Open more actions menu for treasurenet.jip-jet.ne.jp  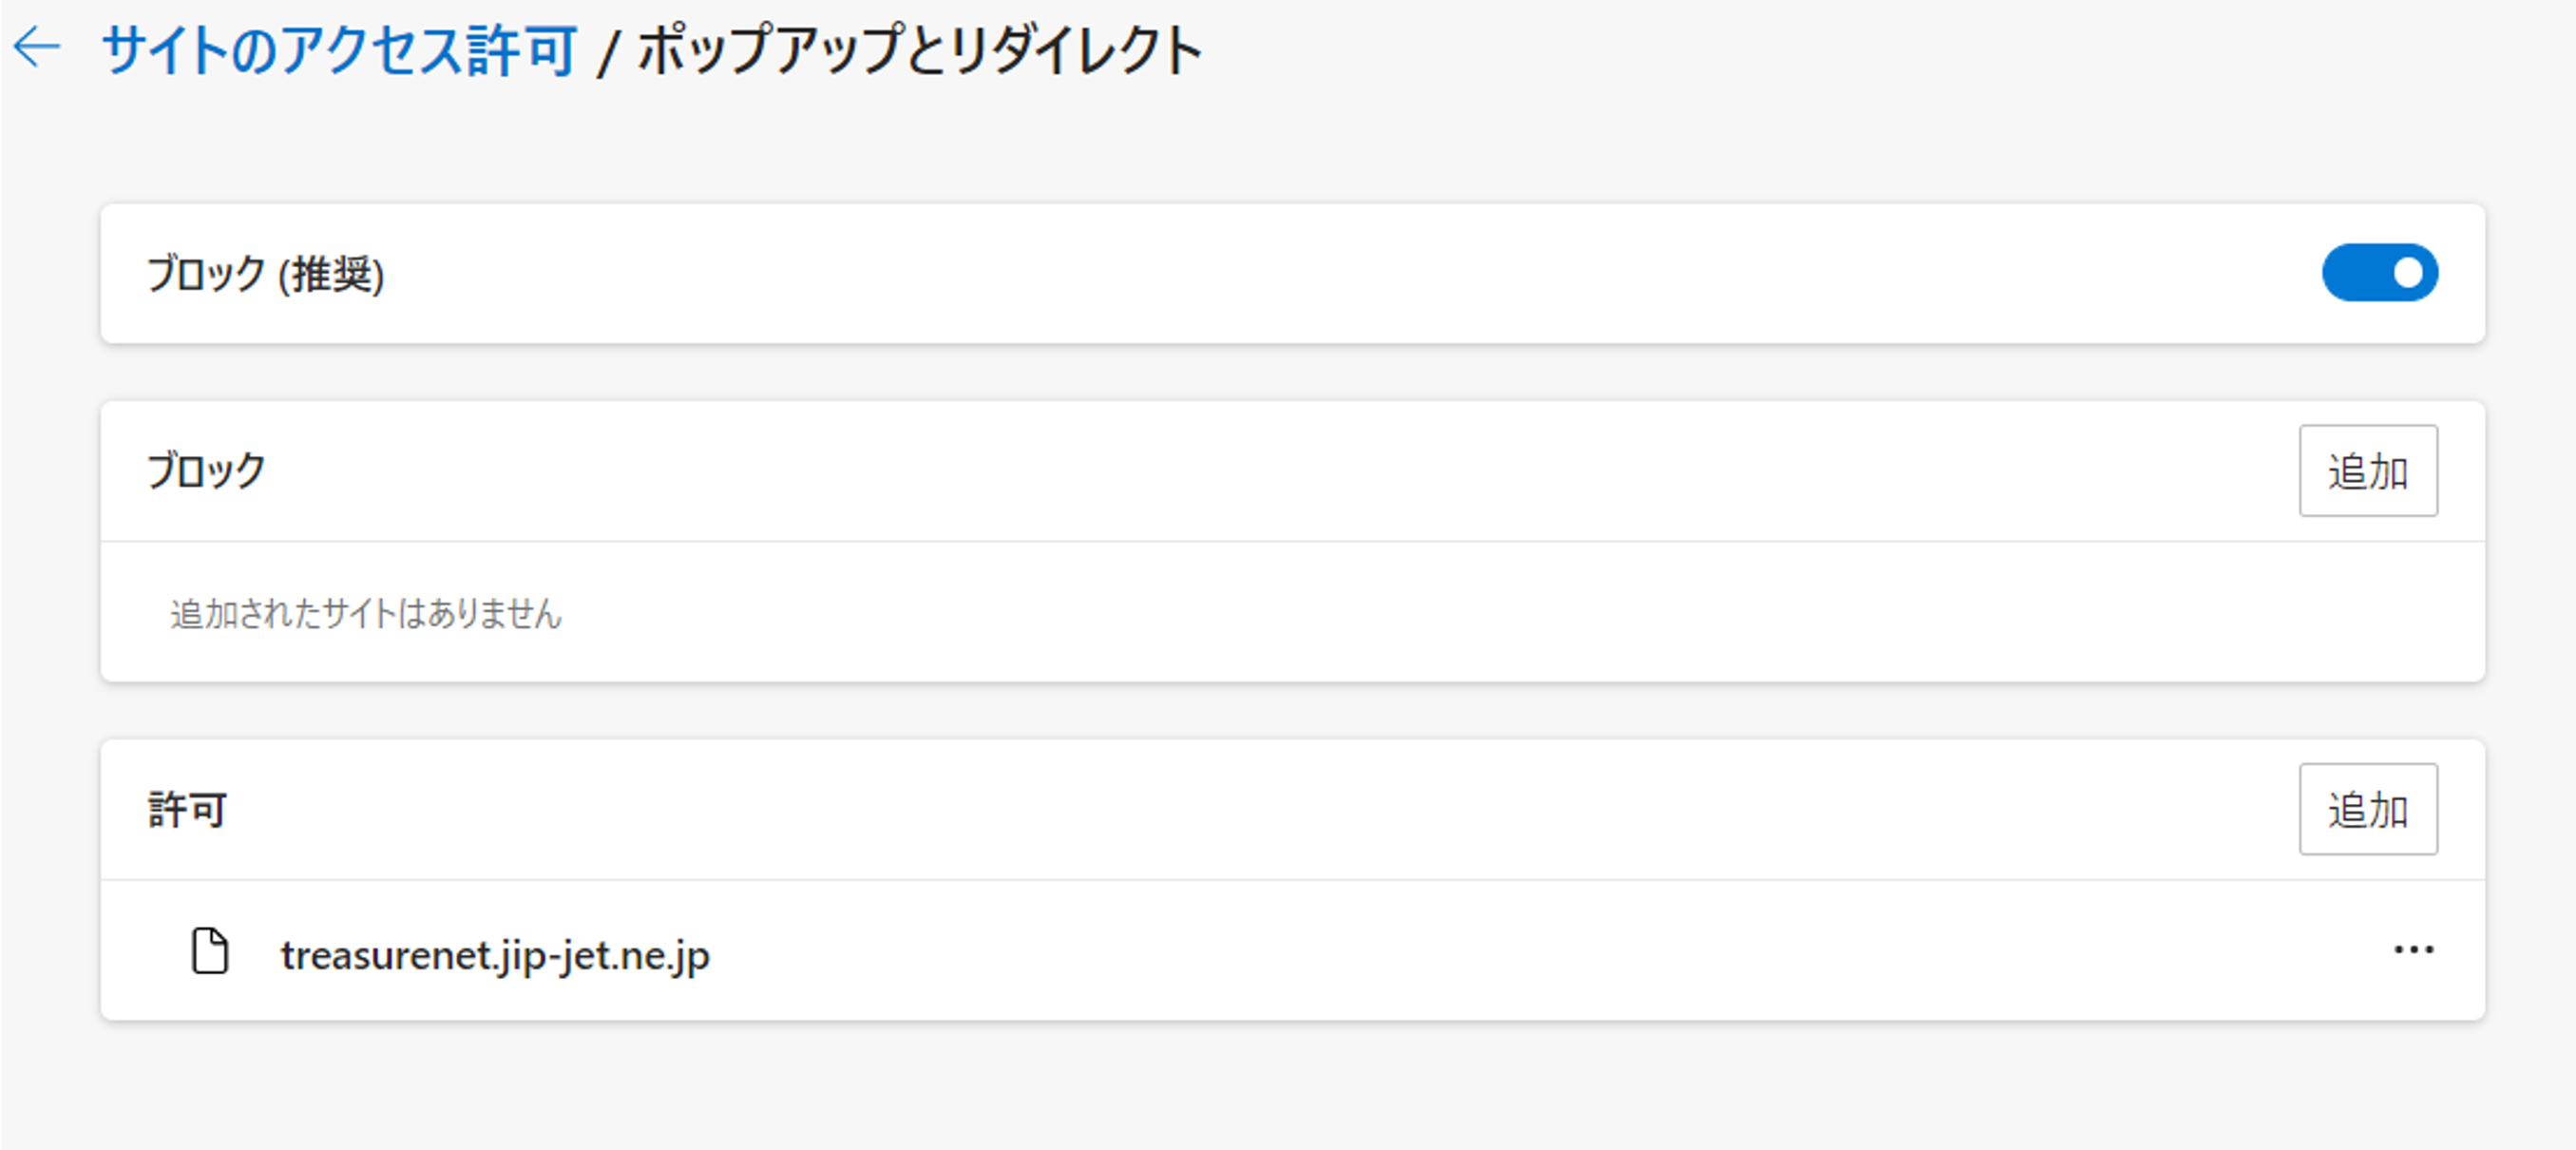(x=2413, y=950)
